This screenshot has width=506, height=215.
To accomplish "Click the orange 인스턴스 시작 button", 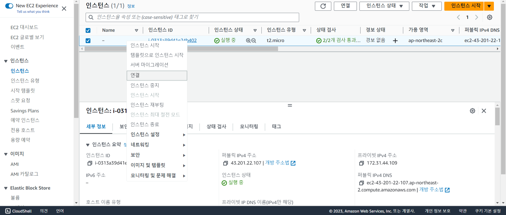I will coord(464,6).
